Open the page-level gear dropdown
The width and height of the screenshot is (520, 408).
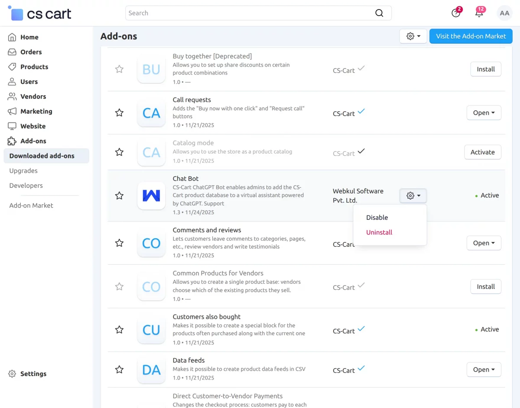tap(413, 36)
